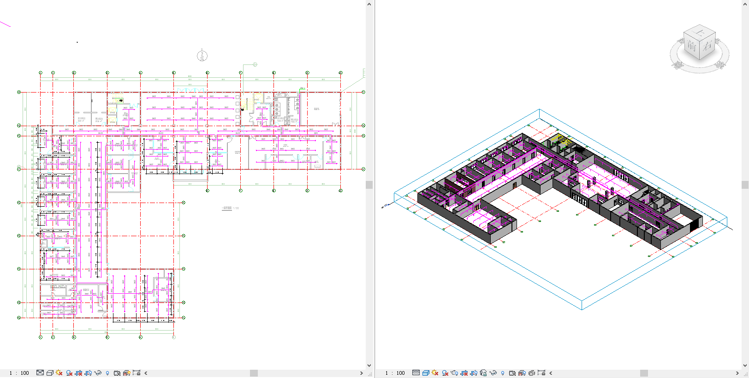
Task: Click 3D view vertical scrollbar down arrow
Action: pyautogui.click(x=745, y=366)
